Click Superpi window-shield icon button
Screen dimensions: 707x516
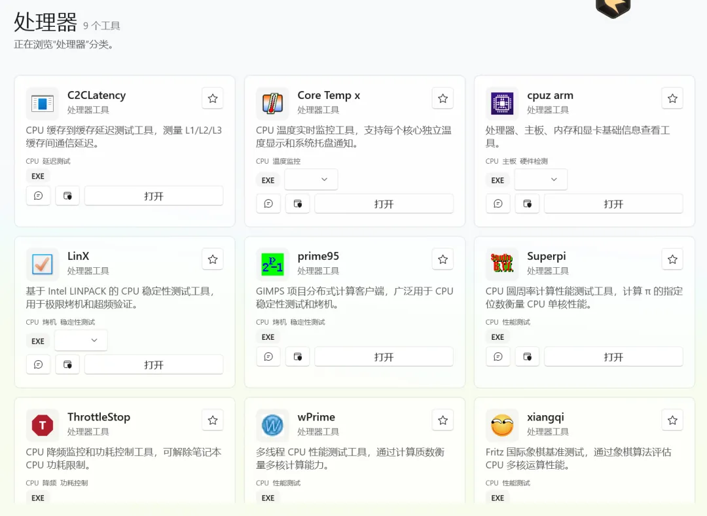(x=527, y=357)
